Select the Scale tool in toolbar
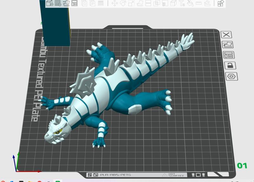Image resolution: width=254 pixels, height=182 pixels. pos(131,3)
